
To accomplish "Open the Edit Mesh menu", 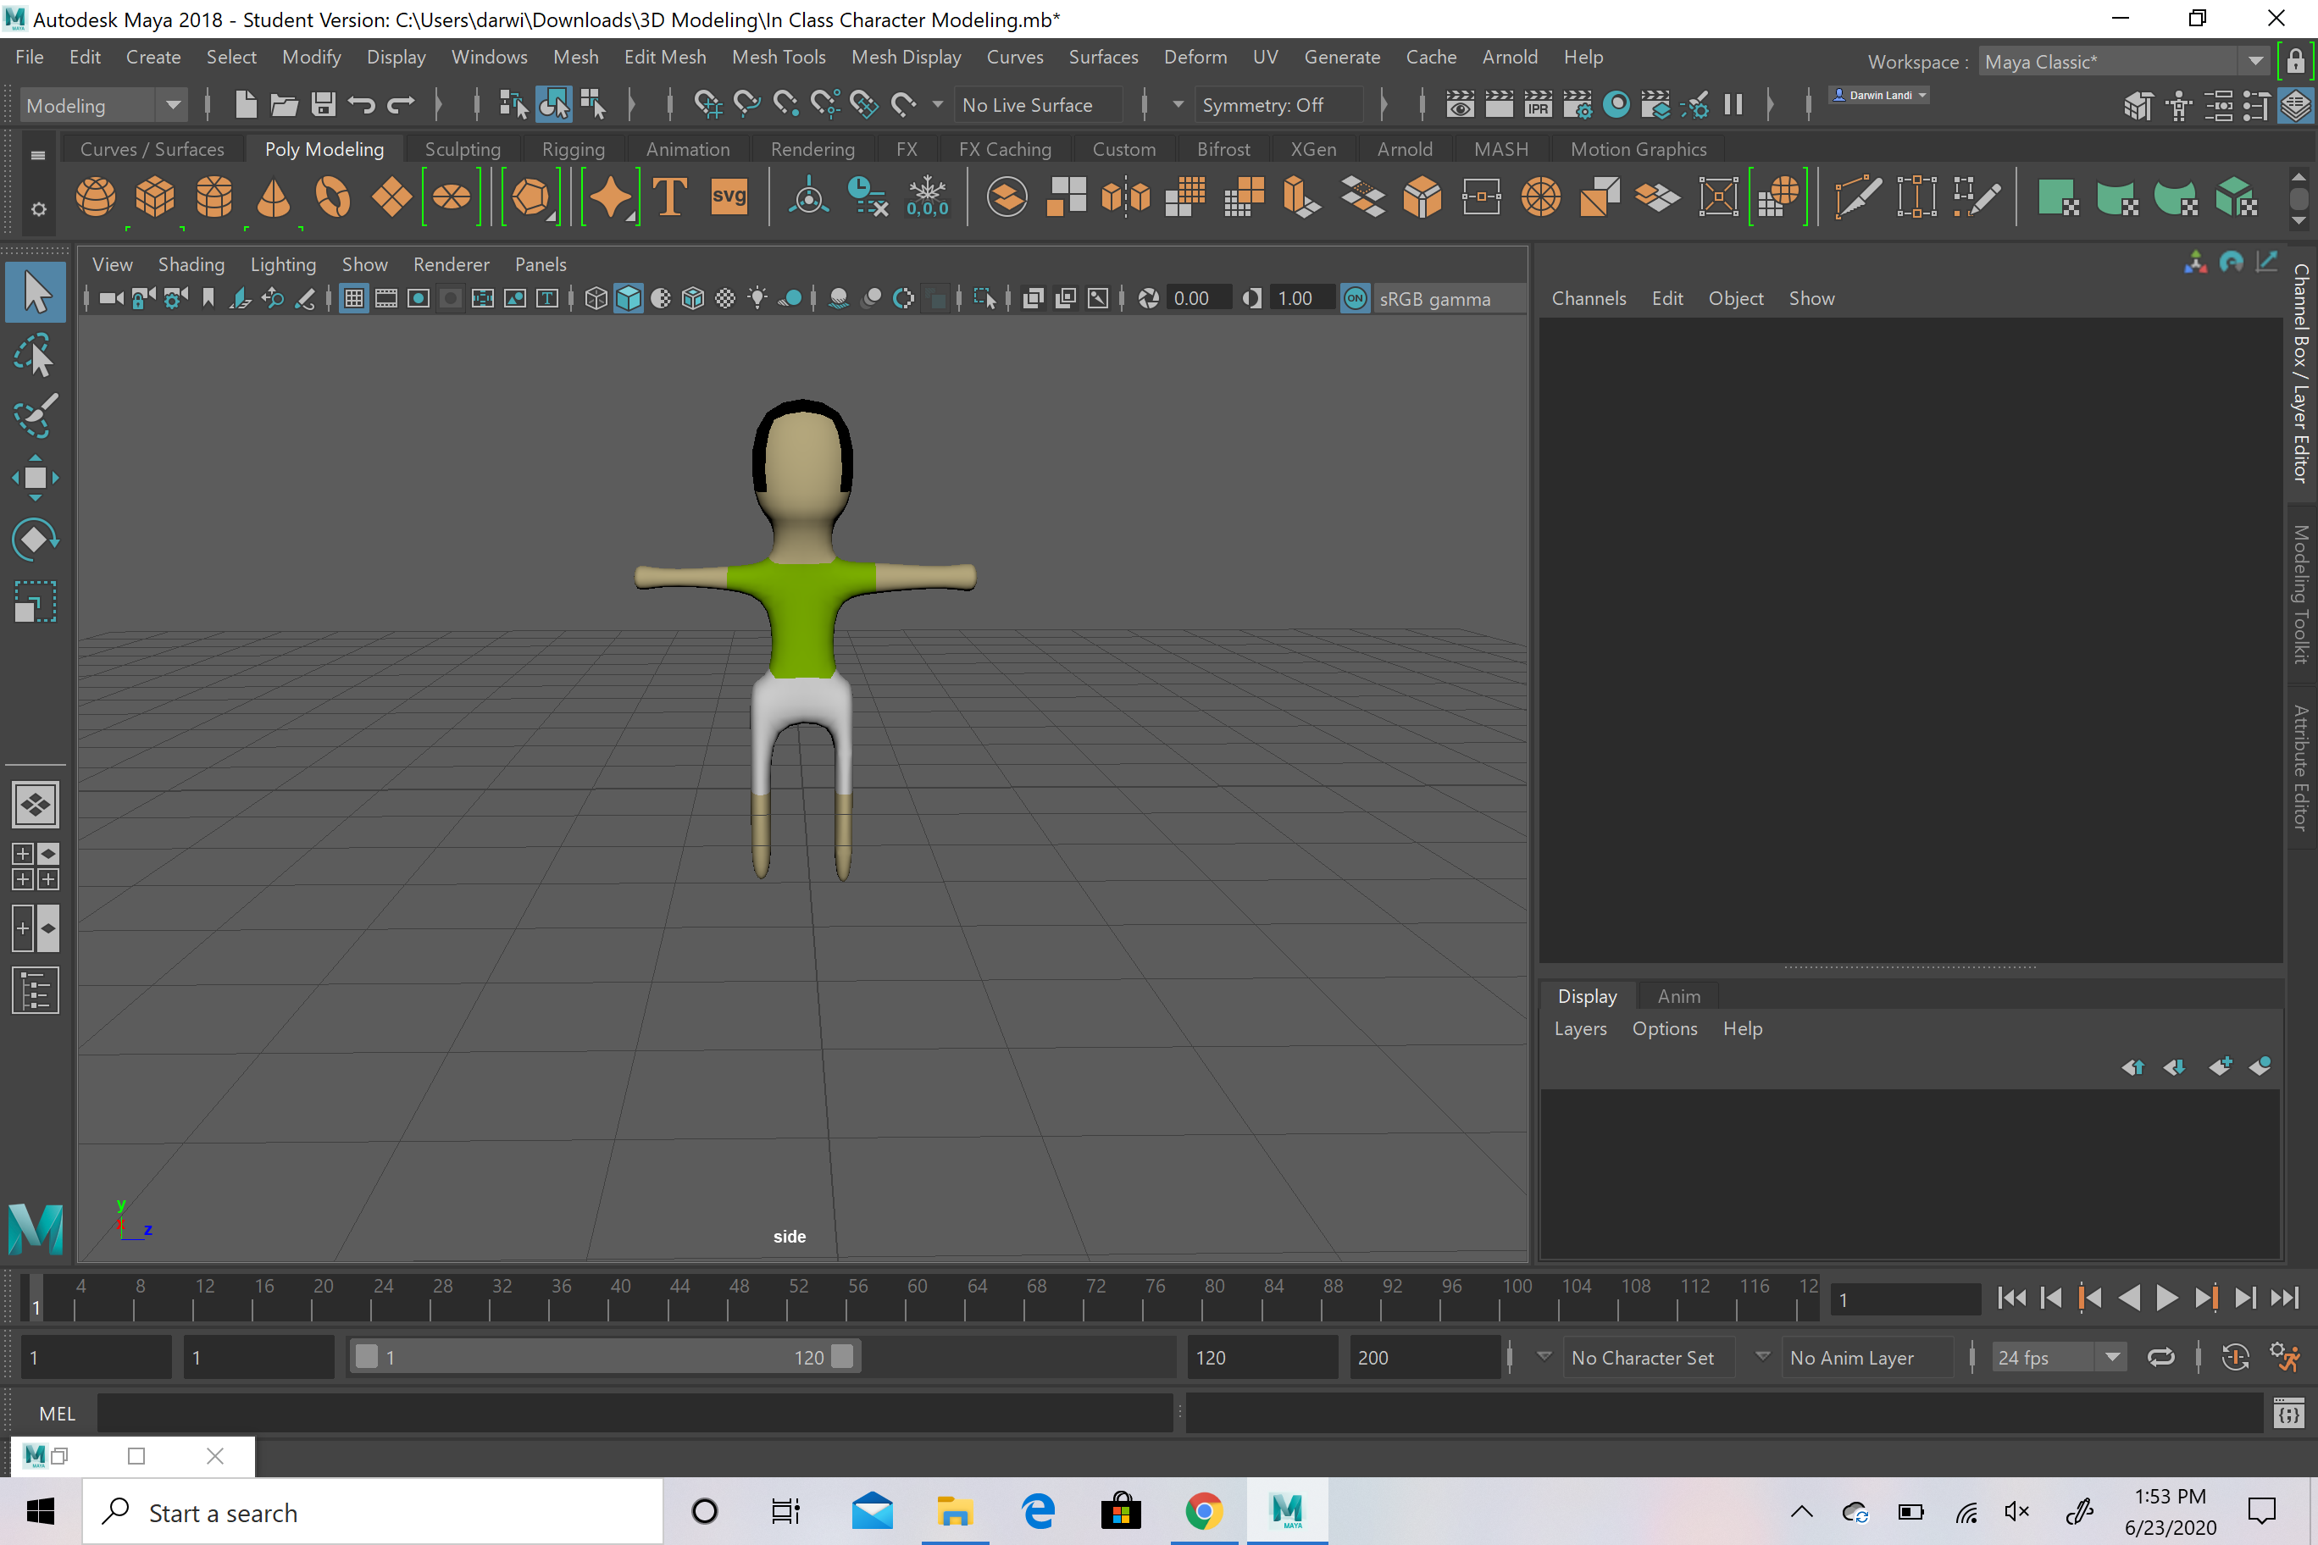I will coord(664,57).
